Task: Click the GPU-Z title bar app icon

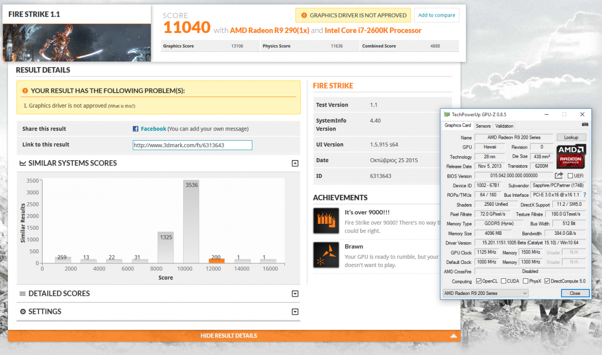Action: click(x=447, y=114)
